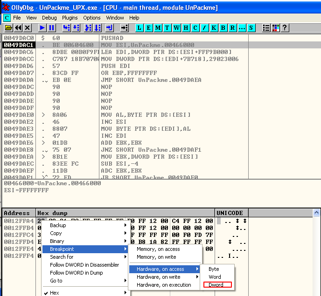Image resolution: width=321 pixels, height=296 pixels.
Task: Click dump pane scroll up arrow
Action: coord(316,213)
